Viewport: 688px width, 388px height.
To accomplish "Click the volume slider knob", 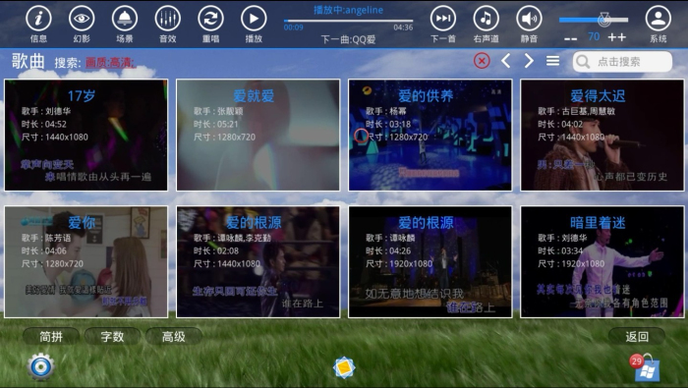I will [x=604, y=20].
